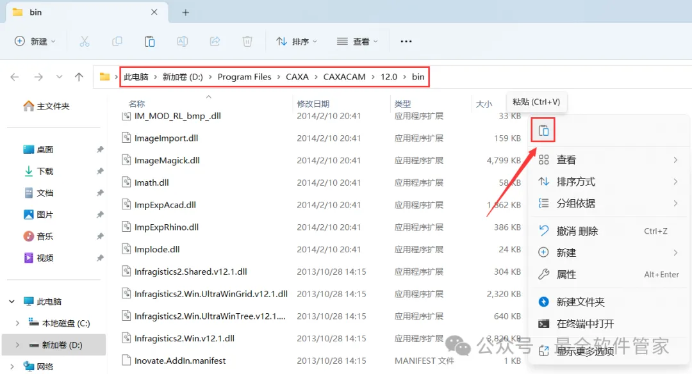Click the Share icon in toolbar
Image resolution: width=692 pixels, height=374 pixels.
point(215,42)
